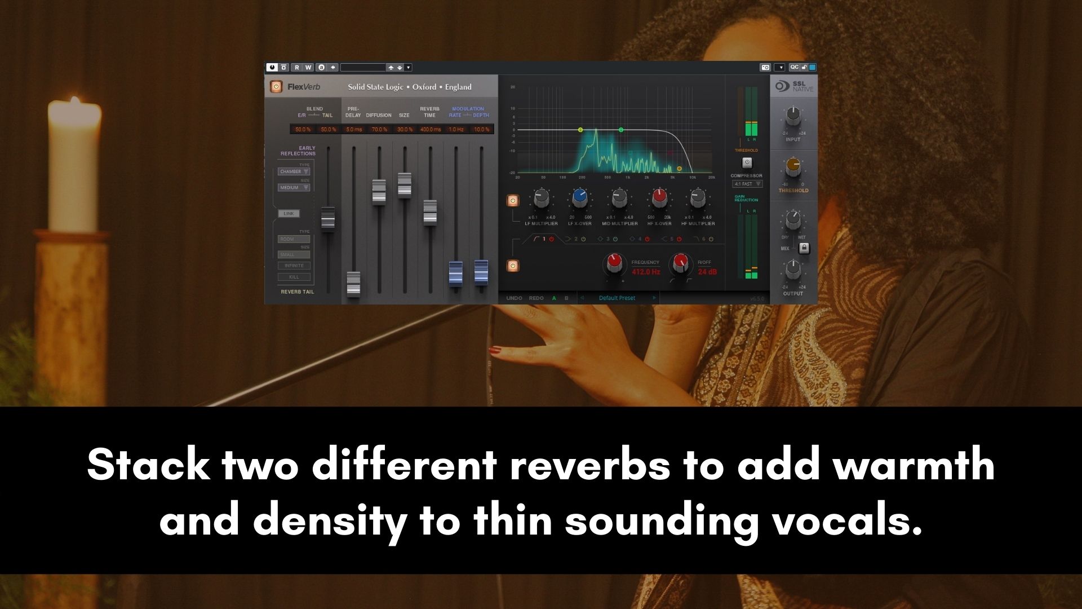Click the Reverb Time fader handle

click(430, 211)
